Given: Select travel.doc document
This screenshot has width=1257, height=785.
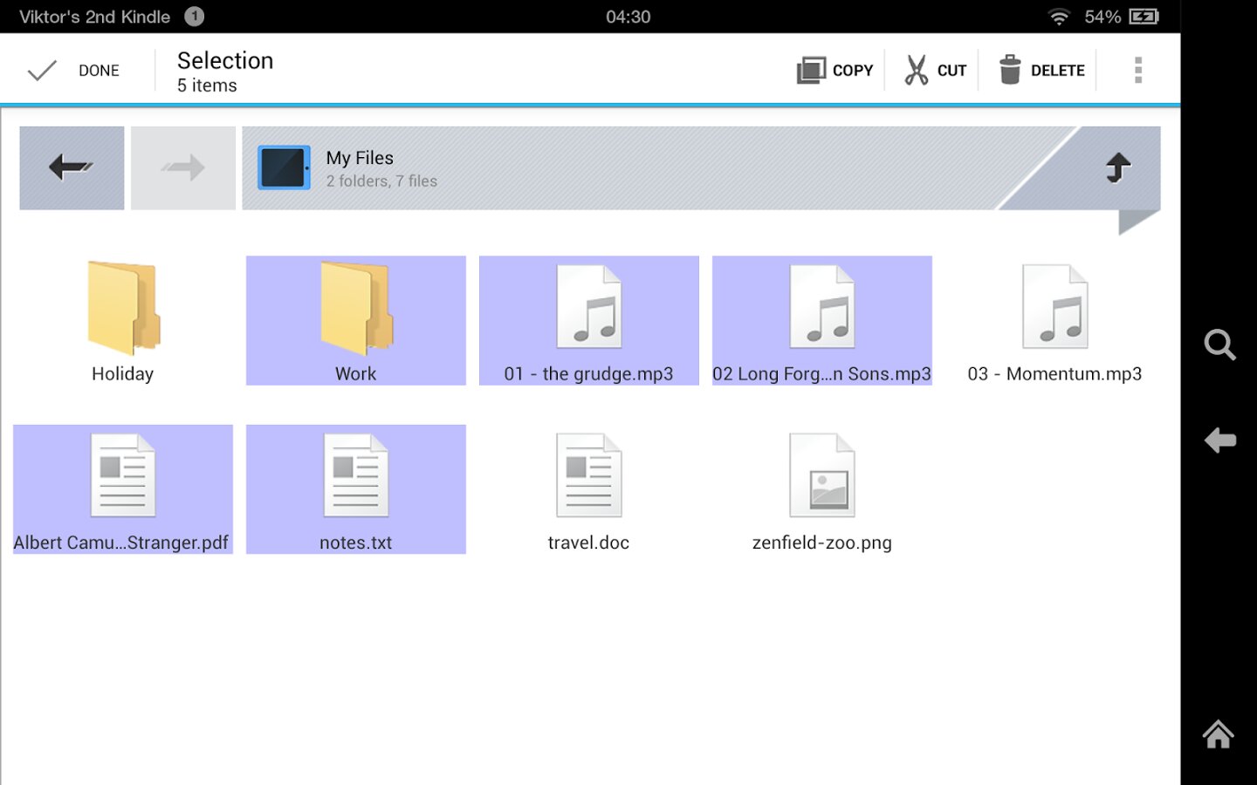Looking at the screenshot, I should [x=589, y=489].
